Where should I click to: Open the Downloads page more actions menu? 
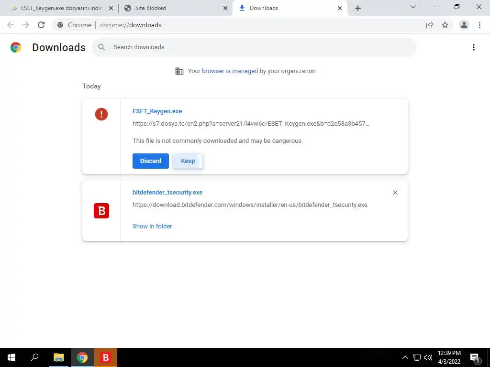(x=474, y=47)
